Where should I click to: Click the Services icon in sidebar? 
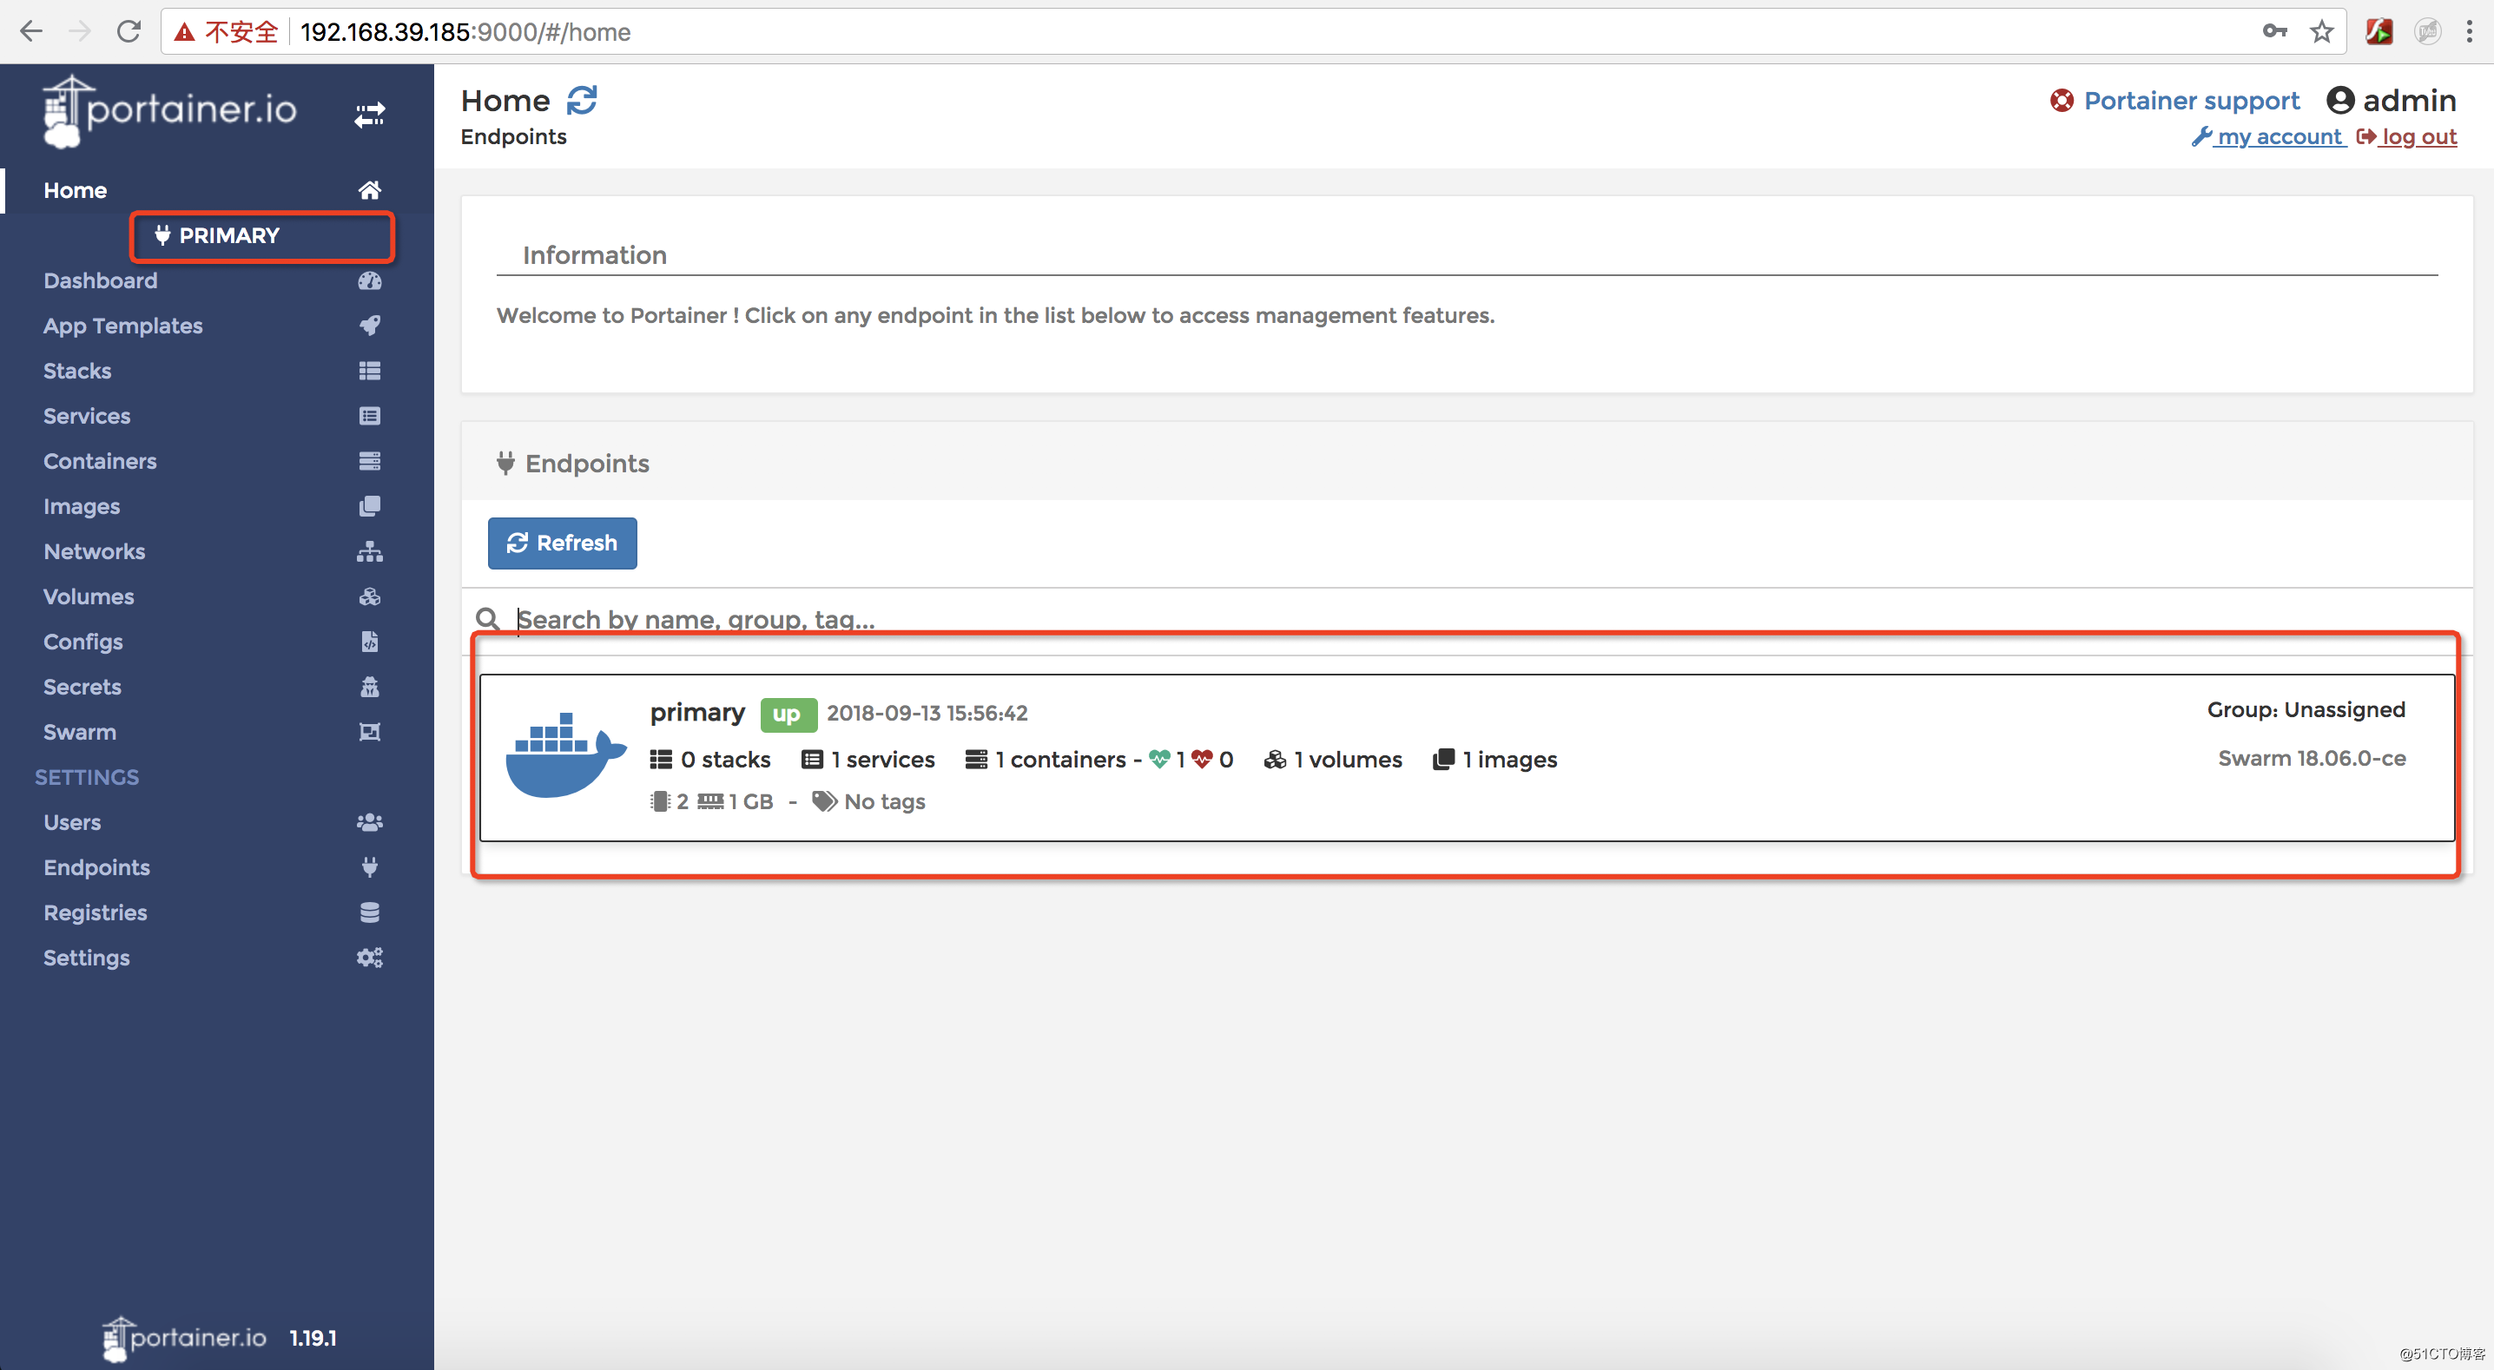[369, 415]
